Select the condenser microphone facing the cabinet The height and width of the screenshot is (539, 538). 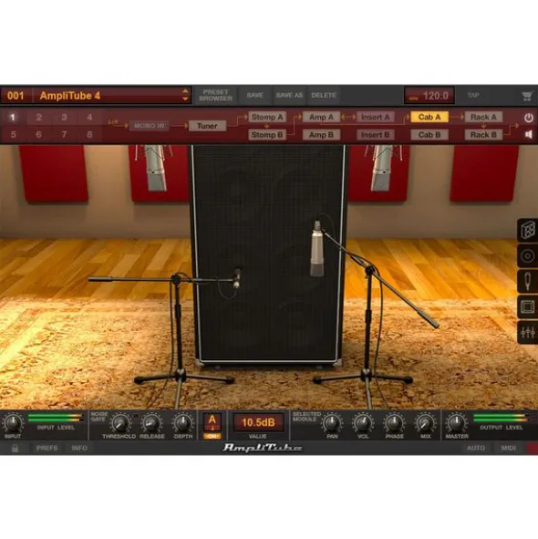click(x=317, y=249)
